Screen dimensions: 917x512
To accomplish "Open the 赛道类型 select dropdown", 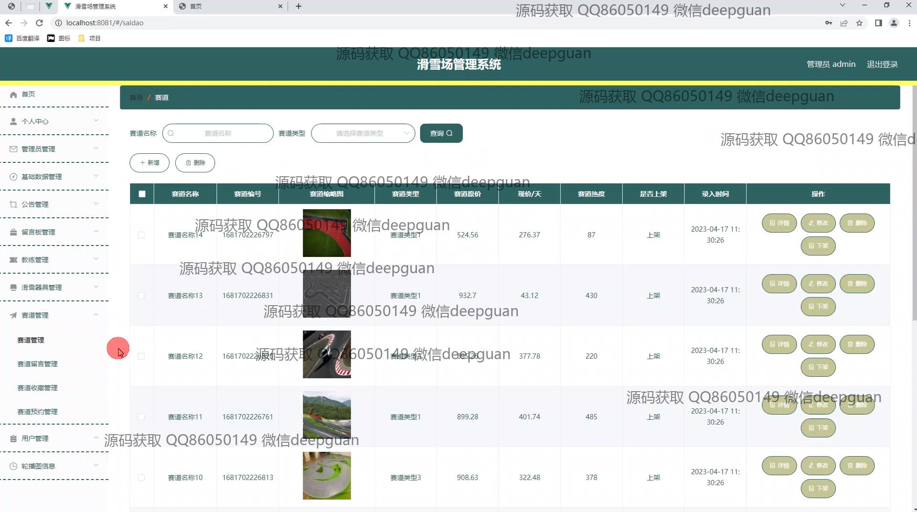I will 363,133.
